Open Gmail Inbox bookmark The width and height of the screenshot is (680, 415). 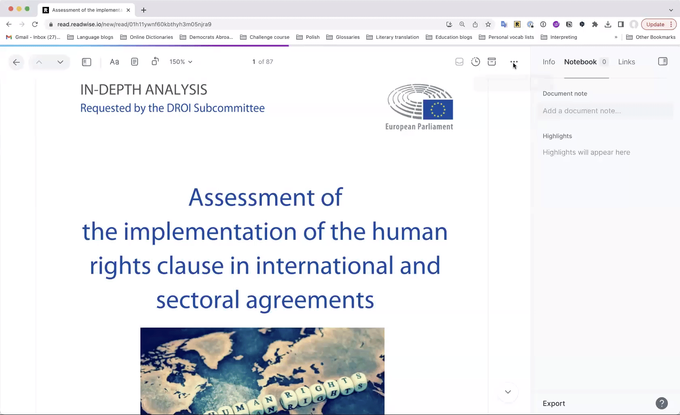33,37
